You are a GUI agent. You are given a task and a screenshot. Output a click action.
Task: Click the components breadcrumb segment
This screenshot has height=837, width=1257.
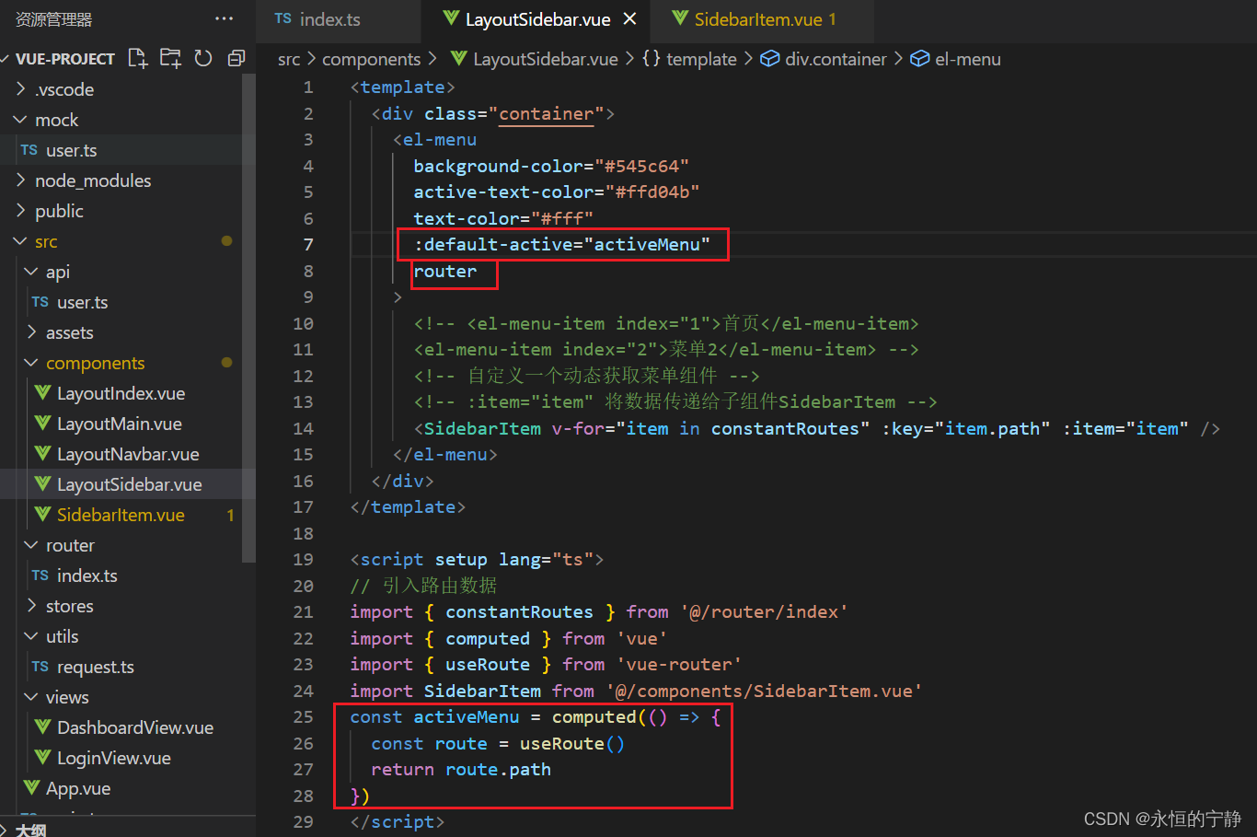pyautogui.click(x=371, y=59)
